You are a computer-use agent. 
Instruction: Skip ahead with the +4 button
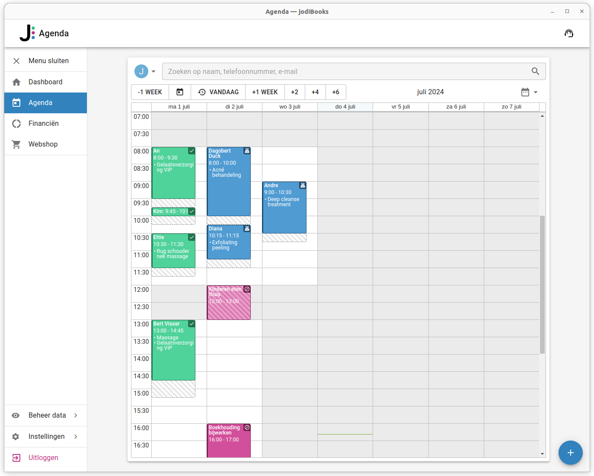coord(315,92)
